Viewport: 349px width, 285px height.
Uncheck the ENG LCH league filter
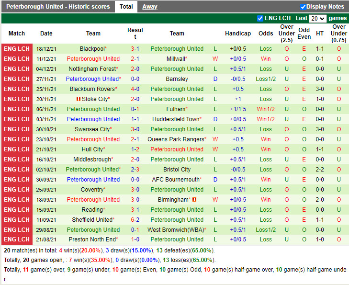[260, 18]
